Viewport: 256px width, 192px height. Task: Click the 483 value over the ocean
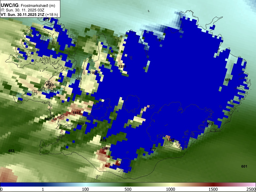click(11, 151)
